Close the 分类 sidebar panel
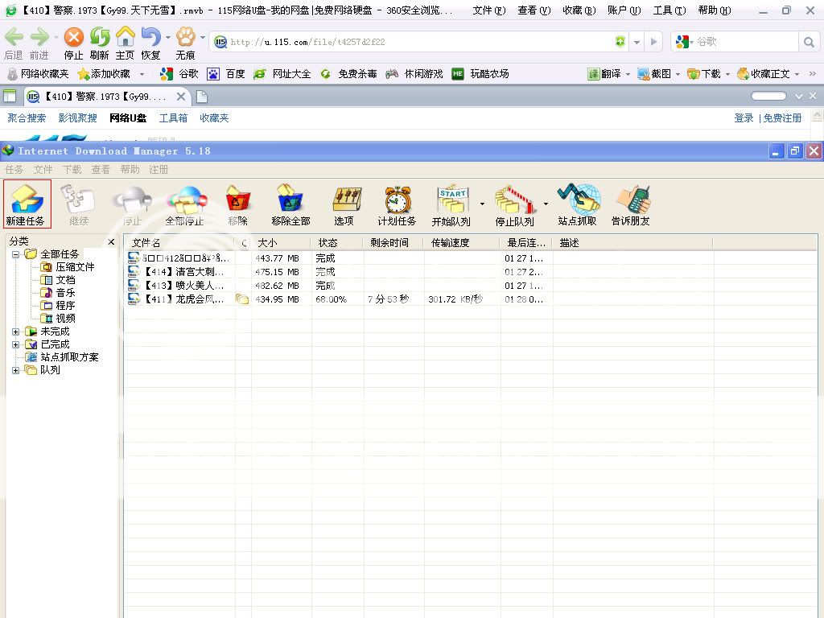Viewport: 824px width, 618px height. point(112,241)
